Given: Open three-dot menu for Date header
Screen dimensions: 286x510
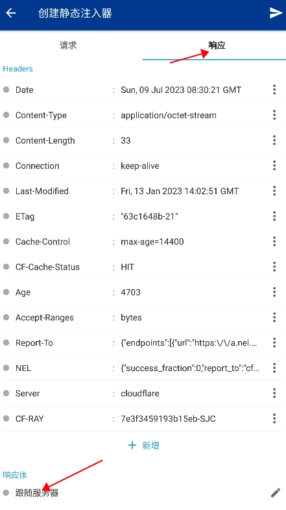Looking at the screenshot, I should pos(274,90).
